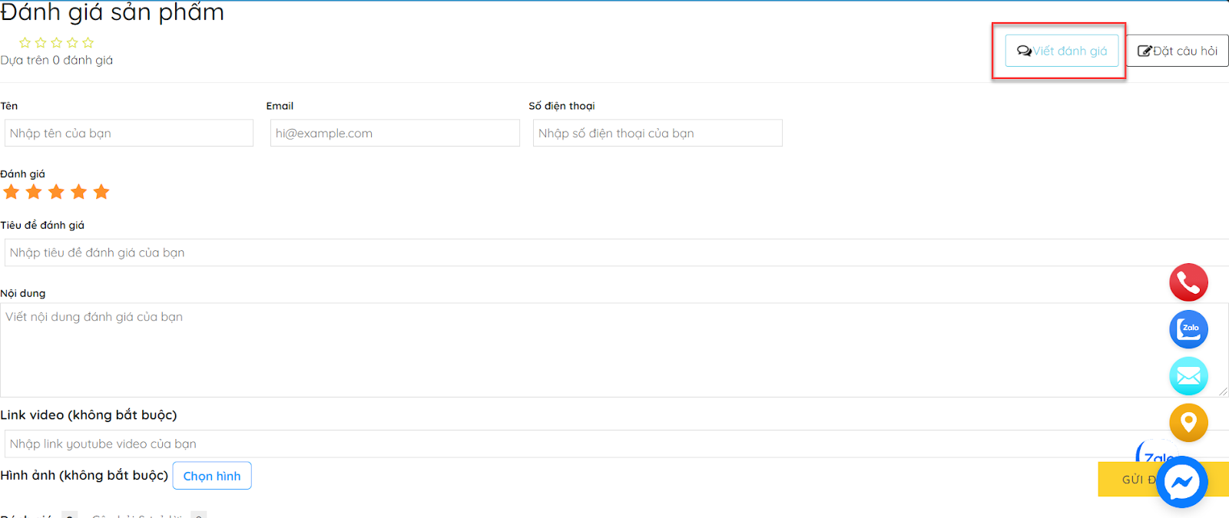Click the cyan email envelope icon
The width and height of the screenshot is (1229, 518).
(x=1188, y=376)
